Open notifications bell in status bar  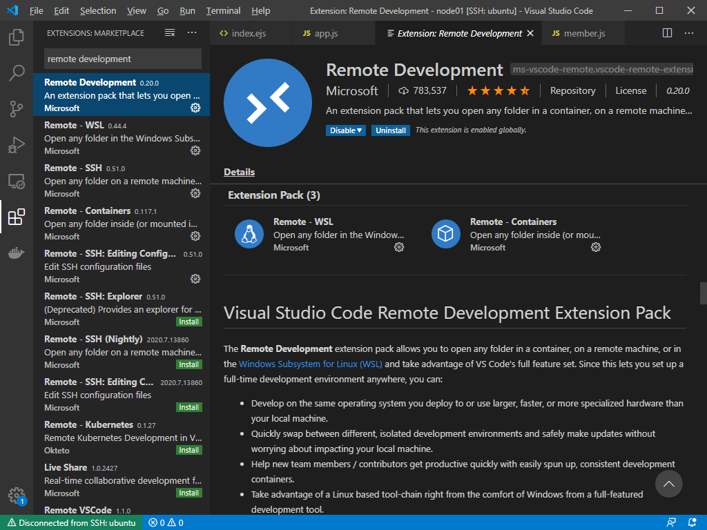coord(692,523)
